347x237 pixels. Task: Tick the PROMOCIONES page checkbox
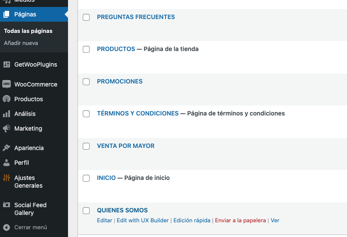click(86, 82)
